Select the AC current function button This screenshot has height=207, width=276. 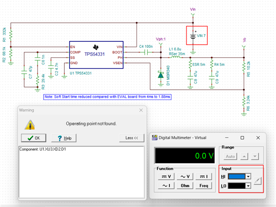point(166,185)
